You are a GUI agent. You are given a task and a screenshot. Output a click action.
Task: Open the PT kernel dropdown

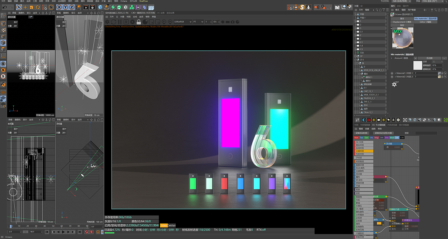click(198, 22)
